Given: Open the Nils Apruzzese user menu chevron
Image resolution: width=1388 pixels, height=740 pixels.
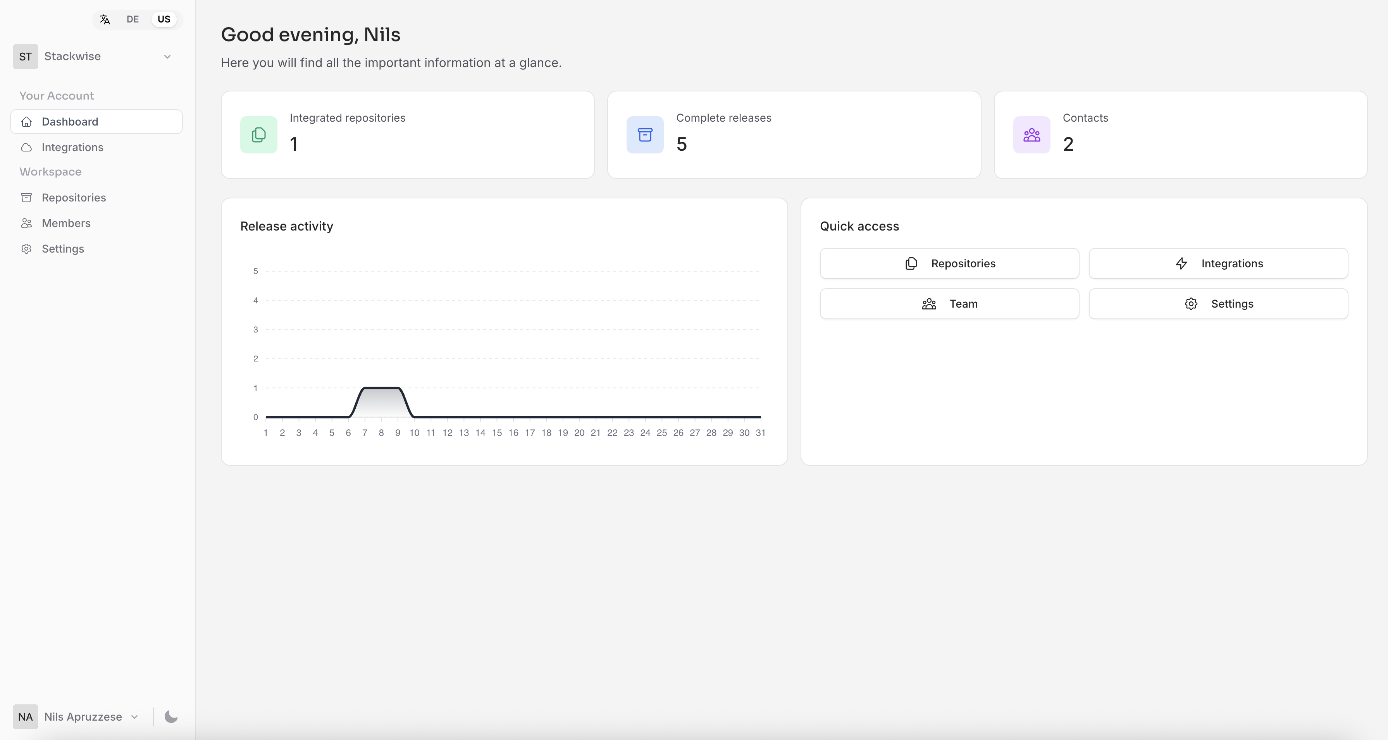Looking at the screenshot, I should (135, 717).
